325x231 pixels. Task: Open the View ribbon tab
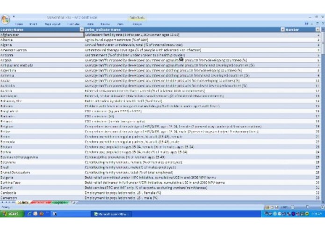pyautogui.click(x=120, y=24)
